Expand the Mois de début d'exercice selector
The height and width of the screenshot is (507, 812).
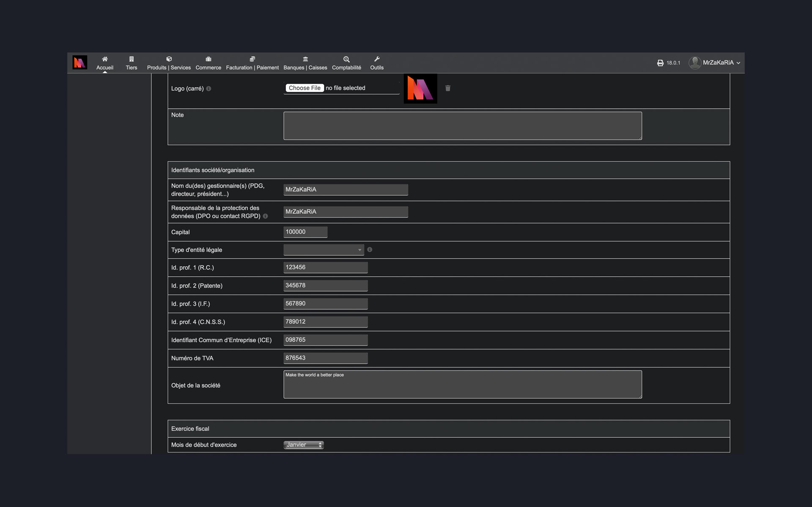(x=303, y=444)
